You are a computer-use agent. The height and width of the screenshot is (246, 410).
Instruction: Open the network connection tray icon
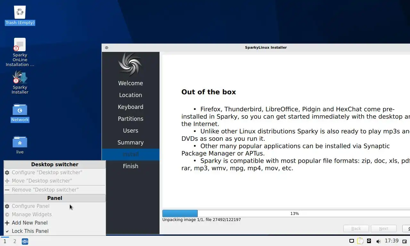click(x=351, y=241)
